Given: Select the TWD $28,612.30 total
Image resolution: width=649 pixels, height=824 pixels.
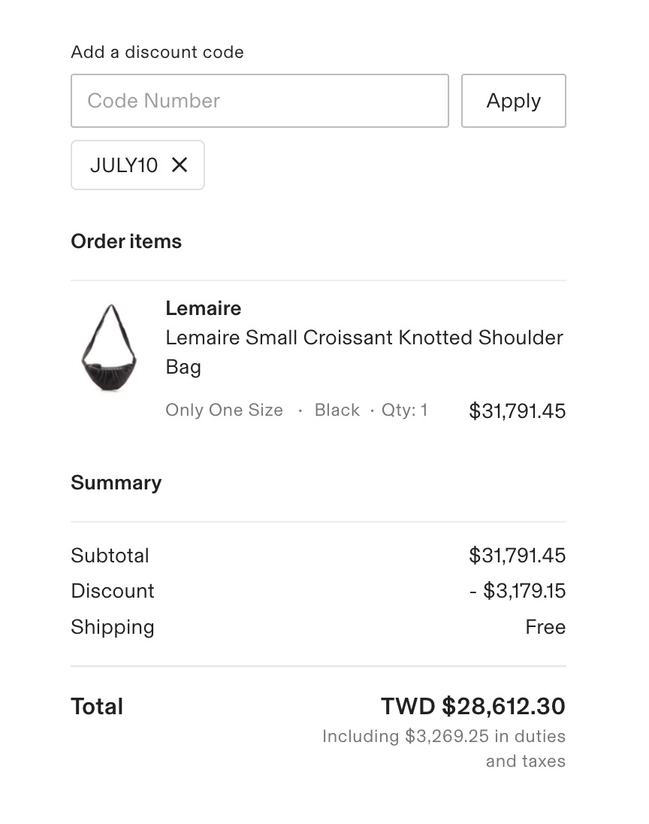Looking at the screenshot, I should [x=473, y=706].
